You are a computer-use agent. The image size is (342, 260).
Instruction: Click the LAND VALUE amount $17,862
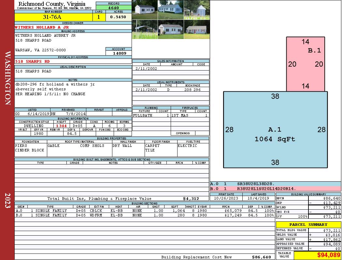point(332,240)
